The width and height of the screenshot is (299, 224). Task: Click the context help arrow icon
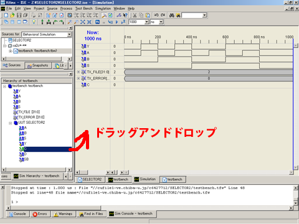pos(125,15)
